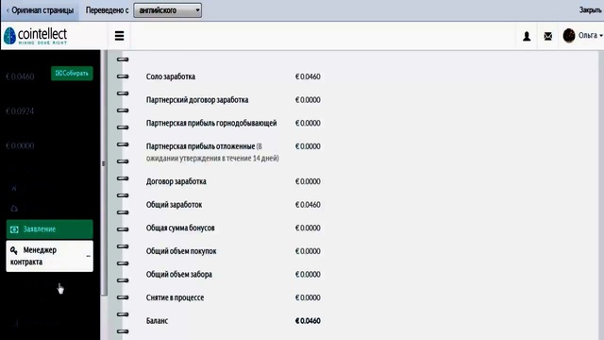Click the 'Баланс' row label
This screenshot has width=604, height=340.
158,321
